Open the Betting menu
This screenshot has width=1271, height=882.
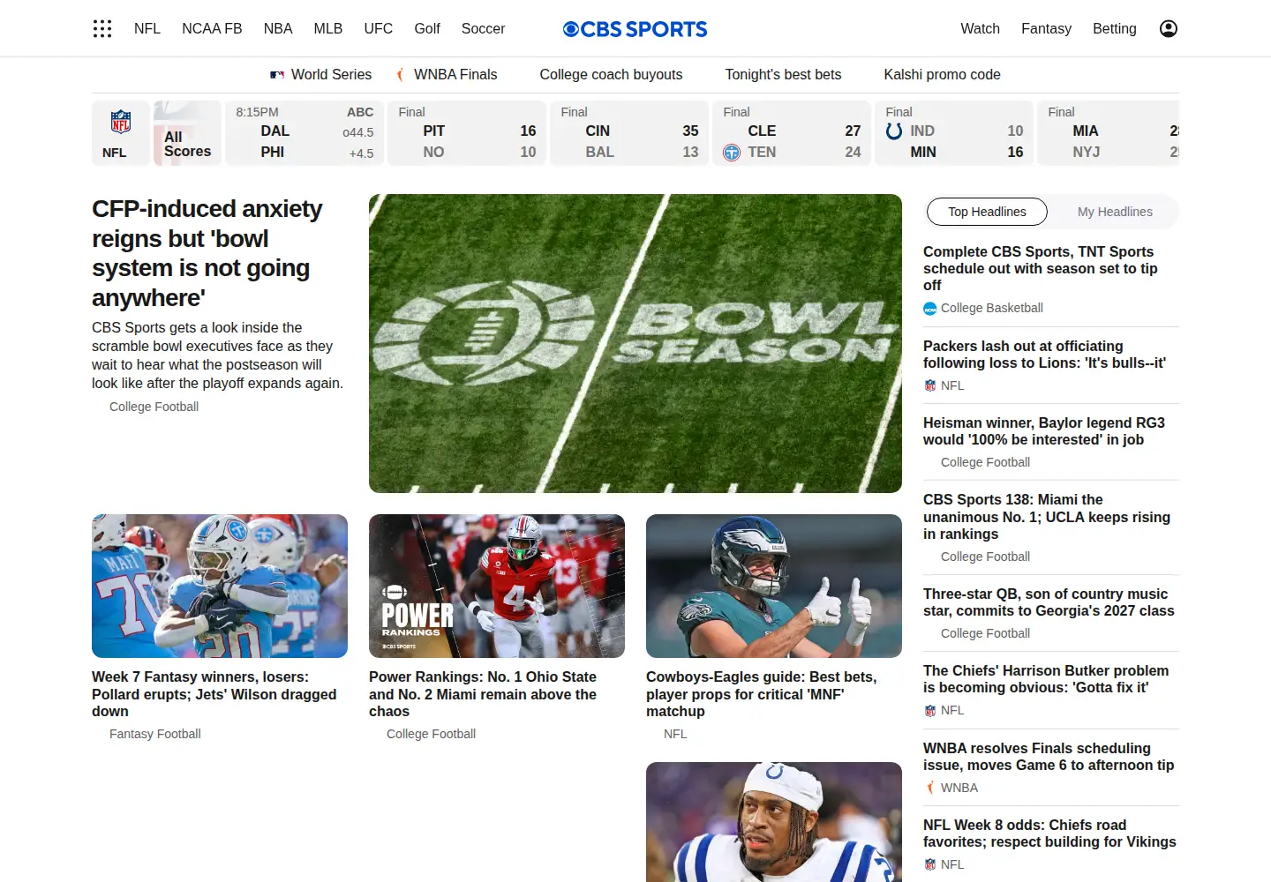point(1114,28)
